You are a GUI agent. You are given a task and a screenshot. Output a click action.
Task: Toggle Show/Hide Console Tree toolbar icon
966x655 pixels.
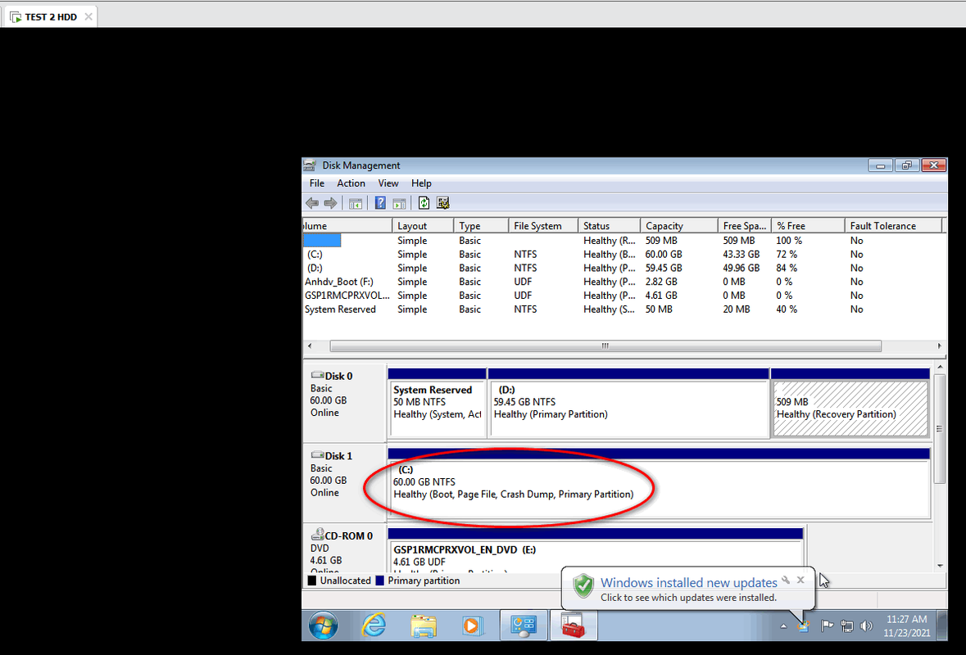click(356, 203)
